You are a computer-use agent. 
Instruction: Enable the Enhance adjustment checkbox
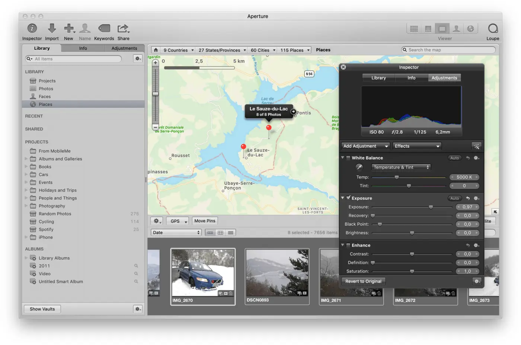point(348,245)
